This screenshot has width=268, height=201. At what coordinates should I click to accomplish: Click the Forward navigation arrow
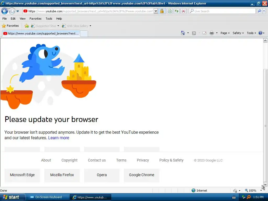[x=12, y=11]
